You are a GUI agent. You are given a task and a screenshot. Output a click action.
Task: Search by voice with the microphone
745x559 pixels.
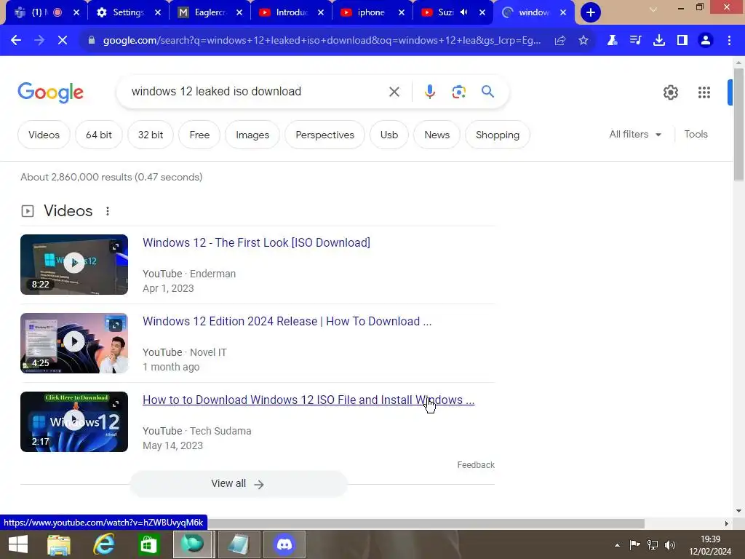click(x=429, y=91)
